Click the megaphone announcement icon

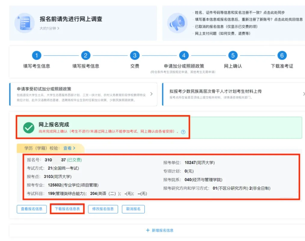point(177,23)
